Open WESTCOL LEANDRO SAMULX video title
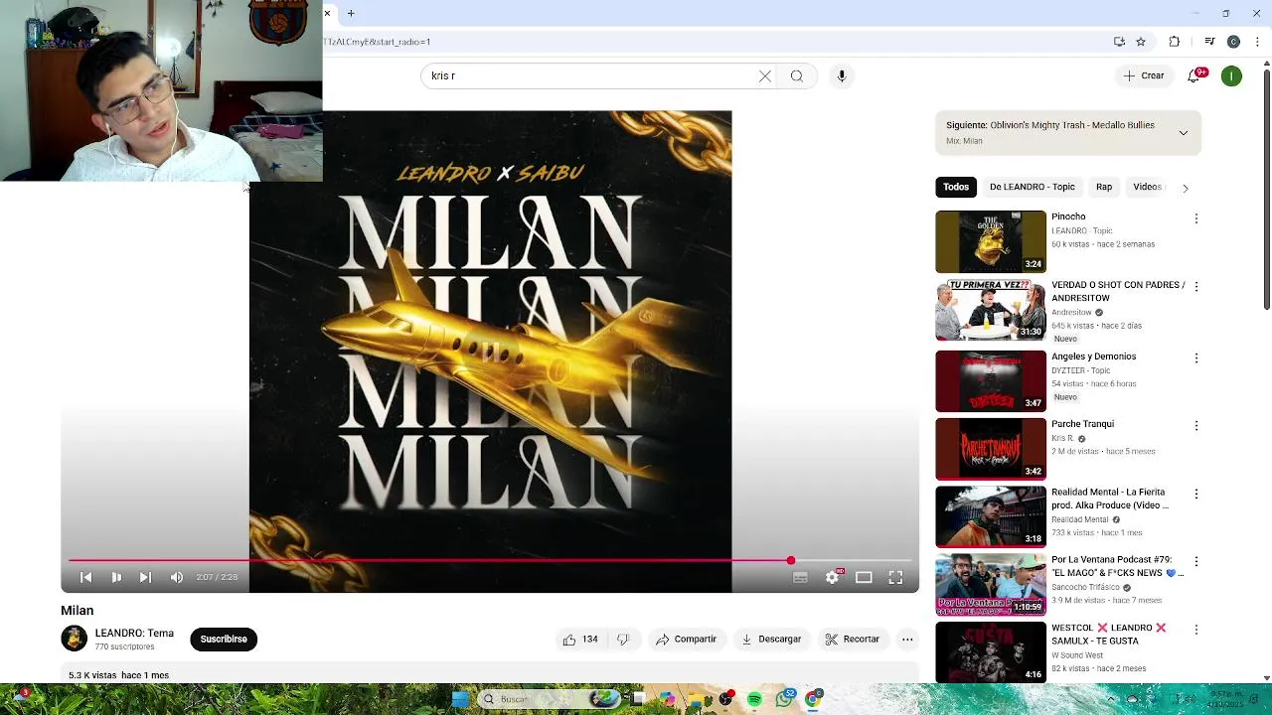 pos(1109,635)
